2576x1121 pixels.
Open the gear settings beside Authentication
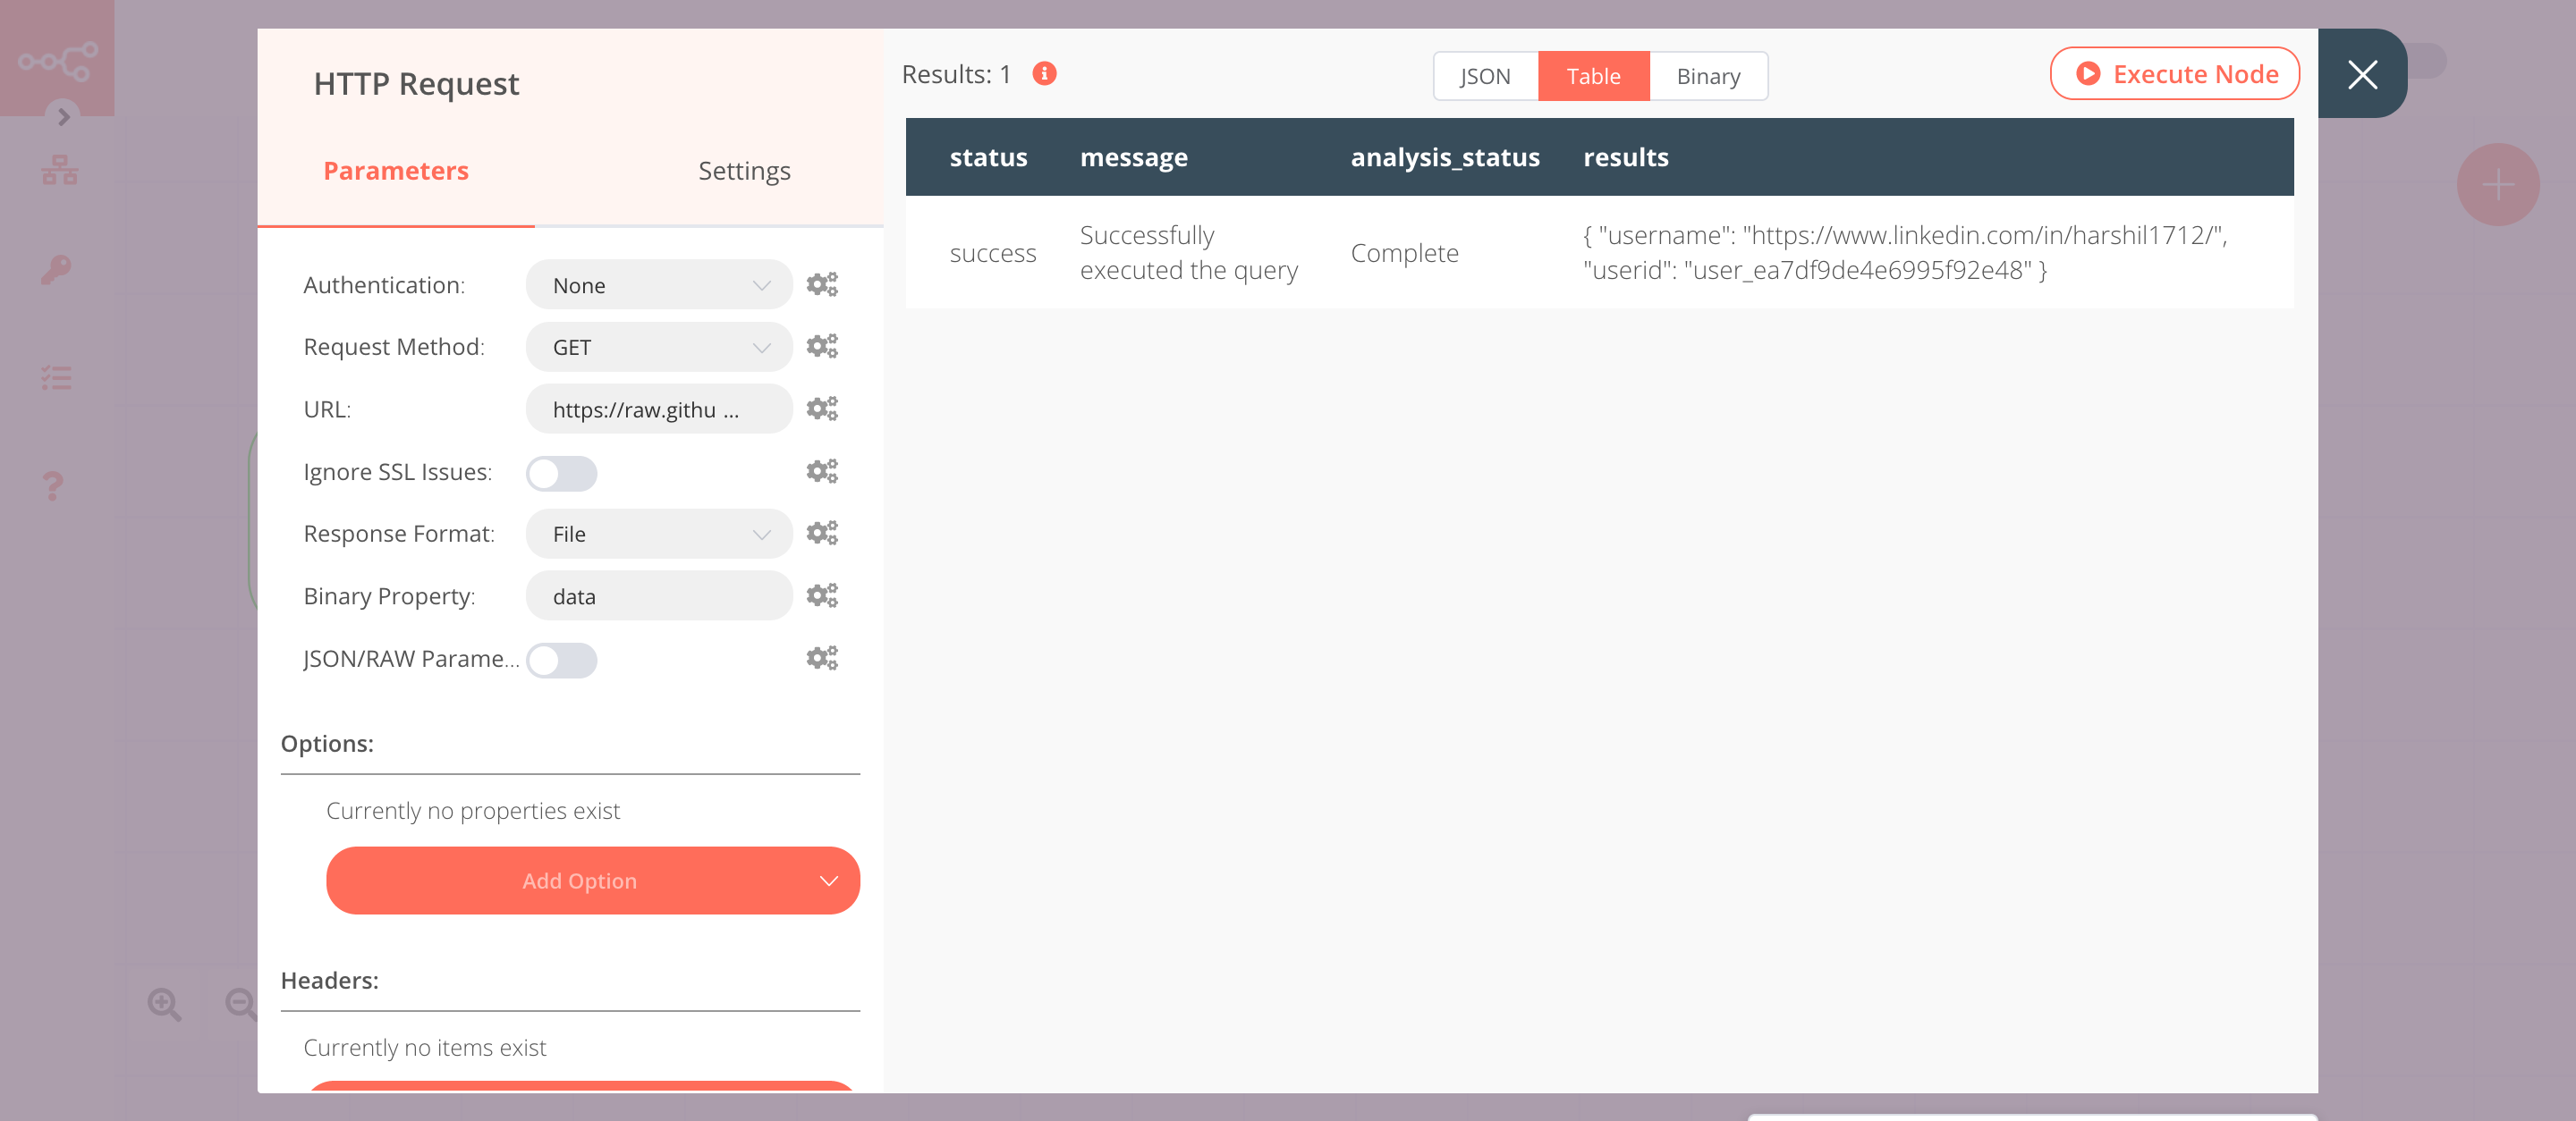coord(822,283)
